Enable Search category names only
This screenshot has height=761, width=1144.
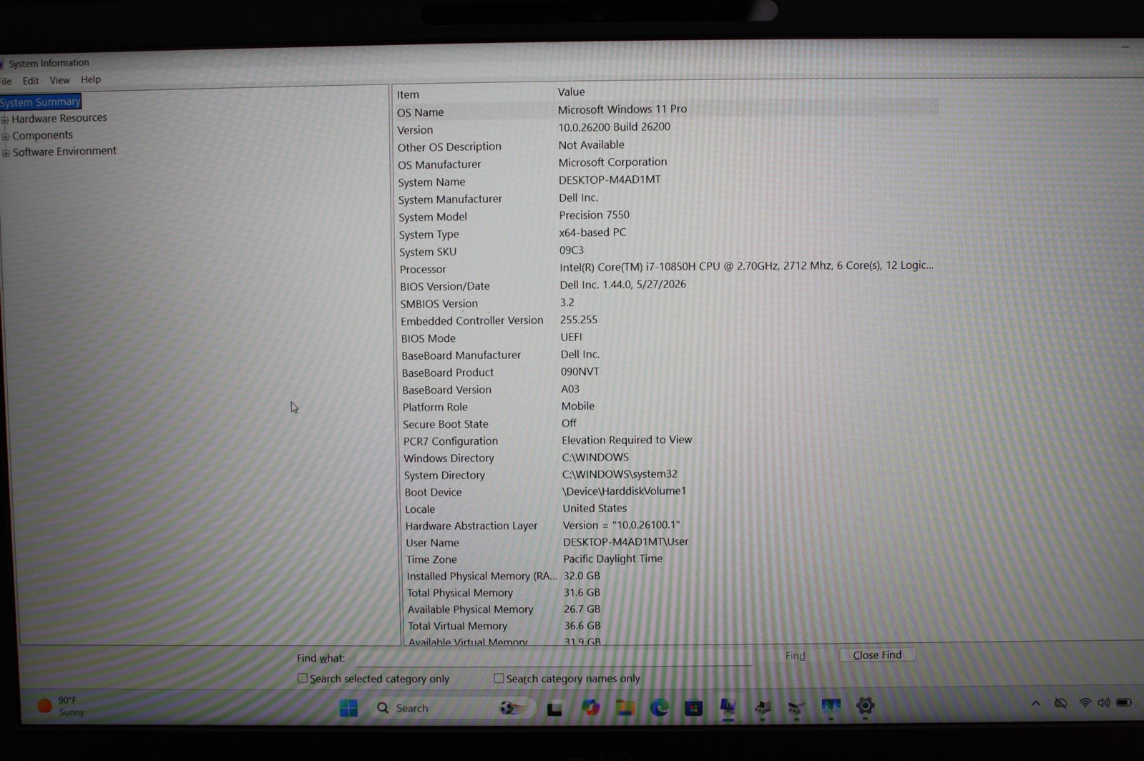(499, 678)
